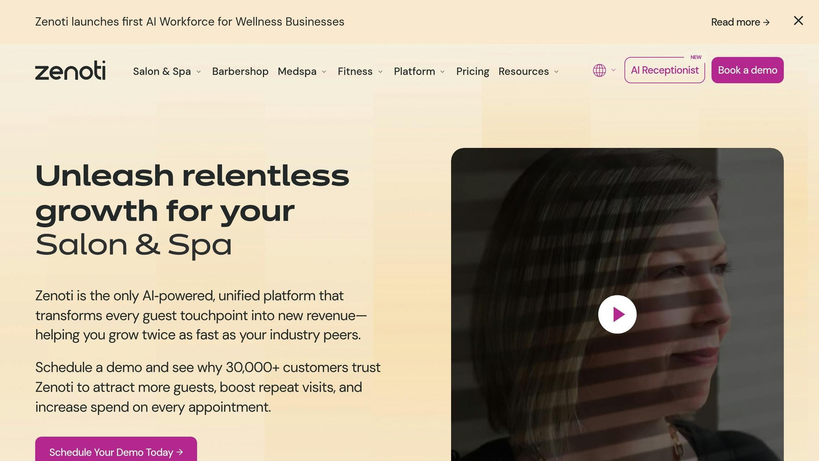Click the Read more arrow link

coord(740,22)
